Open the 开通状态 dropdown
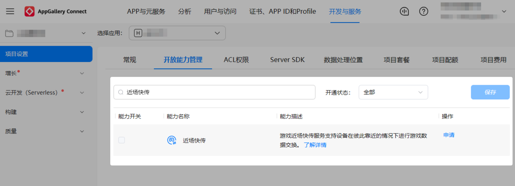The image size is (515, 186). [393, 92]
